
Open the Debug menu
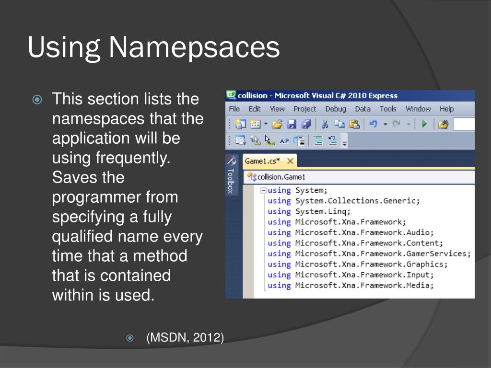click(x=336, y=109)
